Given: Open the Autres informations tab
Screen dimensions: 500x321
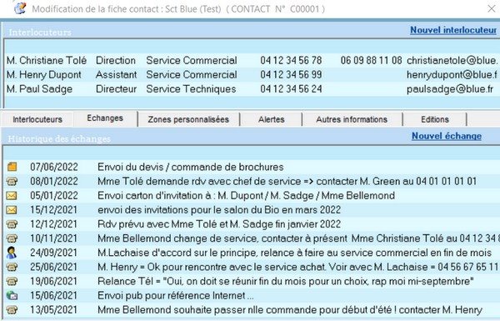Looking at the screenshot, I should click(x=352, y=119).
